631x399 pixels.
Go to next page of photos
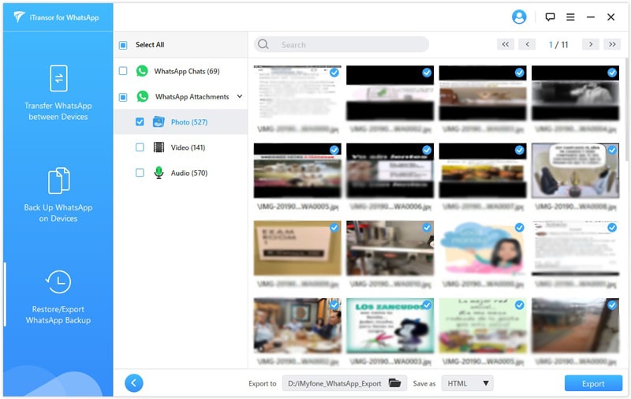(590, 44)
